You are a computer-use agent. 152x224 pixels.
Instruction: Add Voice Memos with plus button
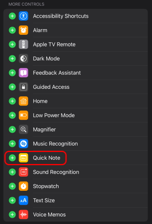[x=12, y=214]
